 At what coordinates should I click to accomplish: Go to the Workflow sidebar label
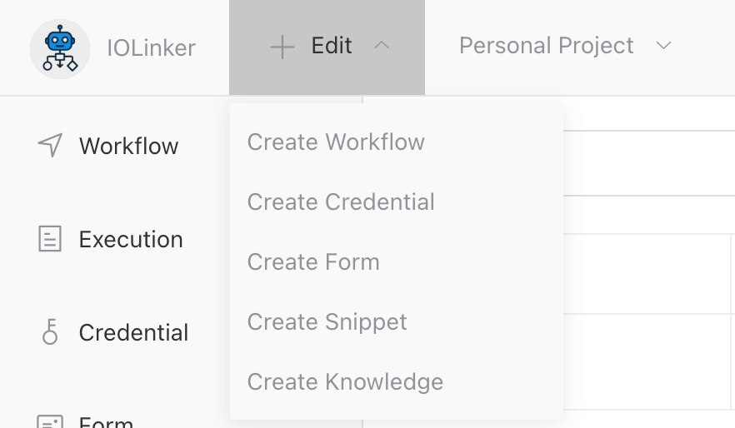128,147
